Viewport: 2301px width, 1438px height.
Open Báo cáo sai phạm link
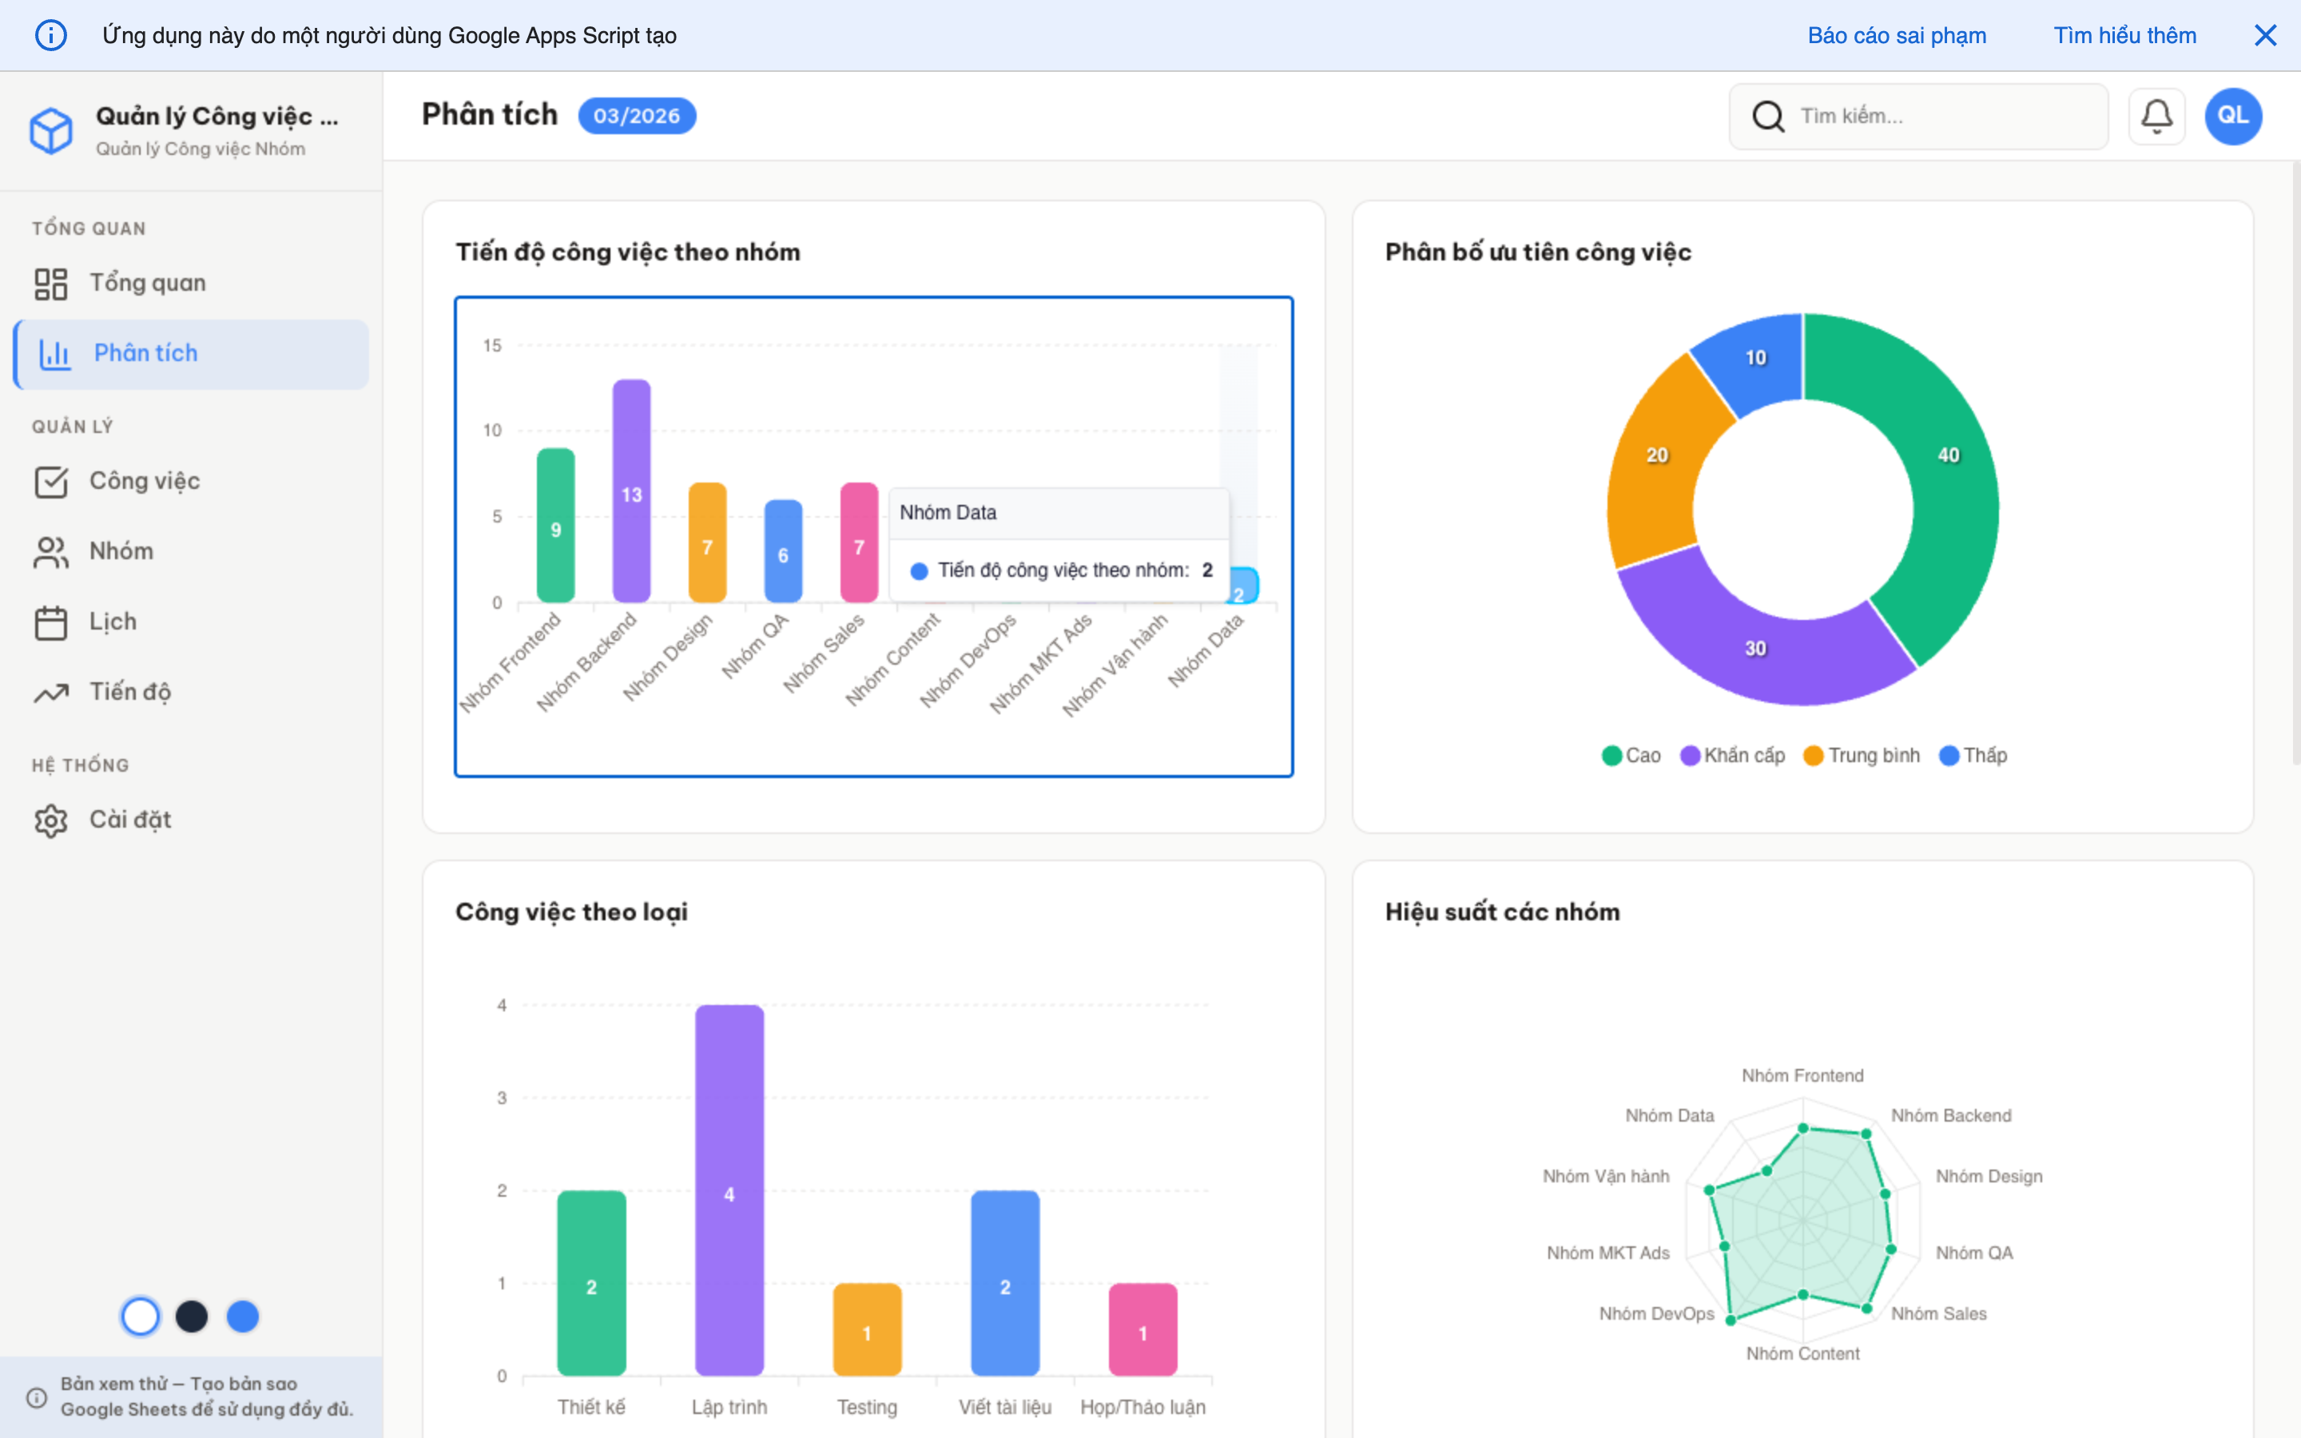coord(1896,35)
